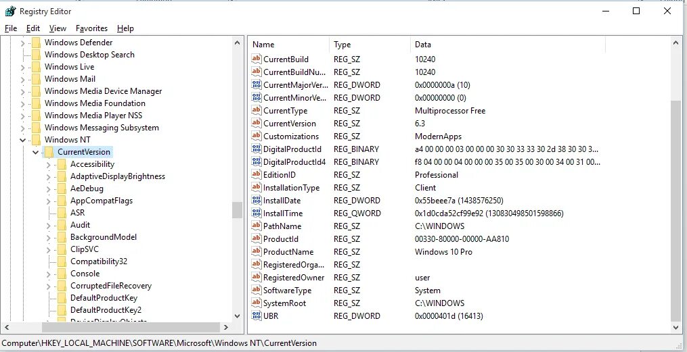Expand the Audit subkey

pyautogui.click(x=48, y=225)
